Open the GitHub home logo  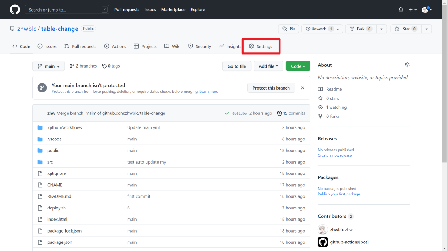pos(15,10)
